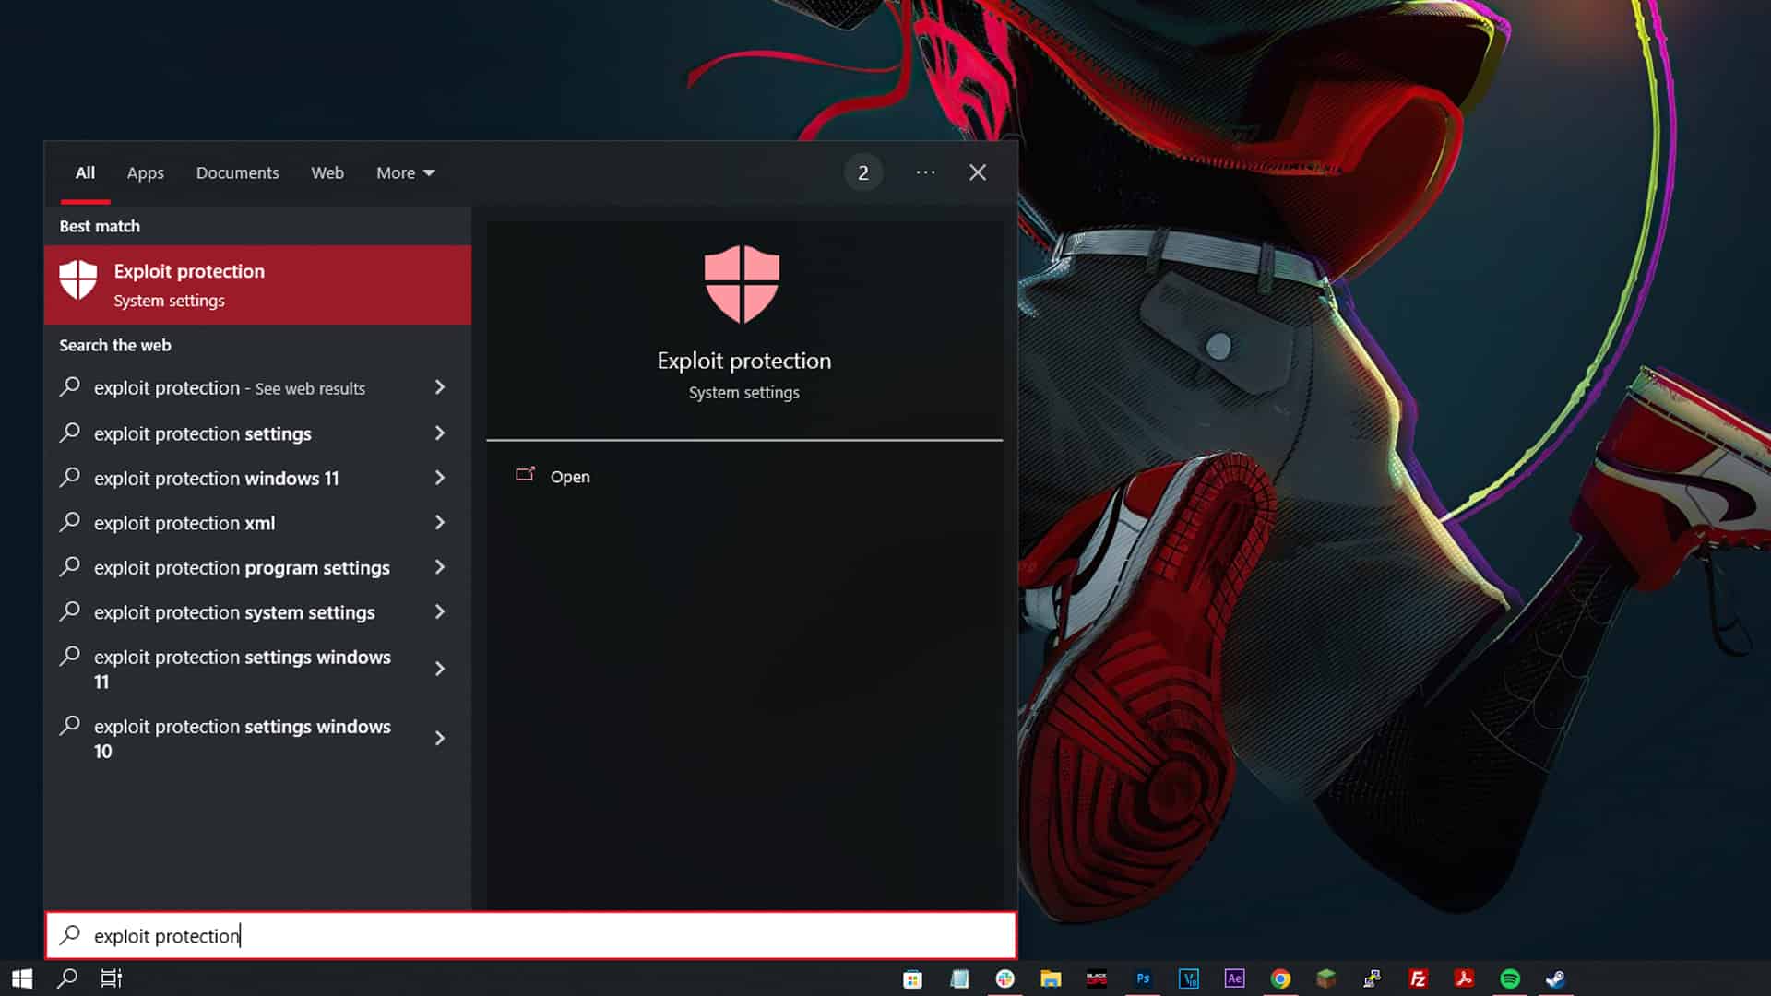This screenshot has height=996, width=1771.
Task: Launch Steam from the taskbar
Action: 1557,978
